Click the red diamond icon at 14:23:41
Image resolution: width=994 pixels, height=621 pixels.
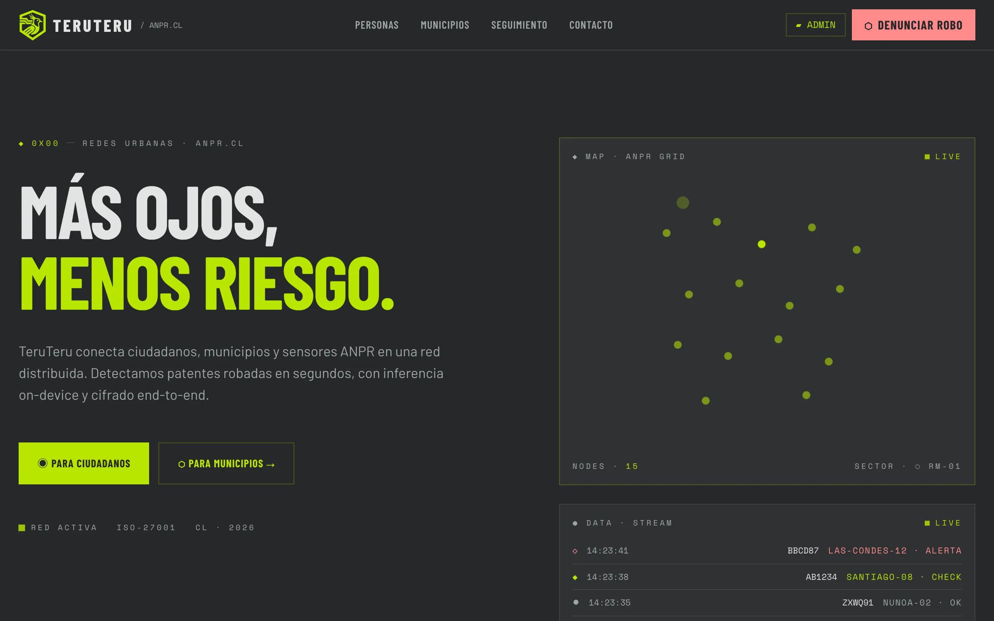point(575,551)
